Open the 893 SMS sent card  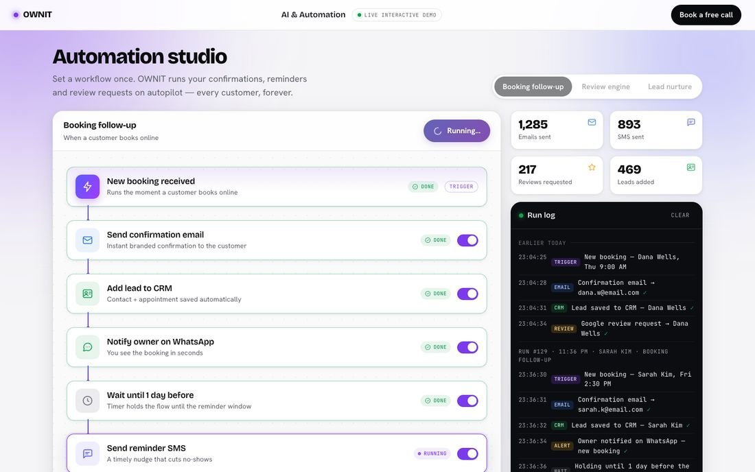(655, 130)
